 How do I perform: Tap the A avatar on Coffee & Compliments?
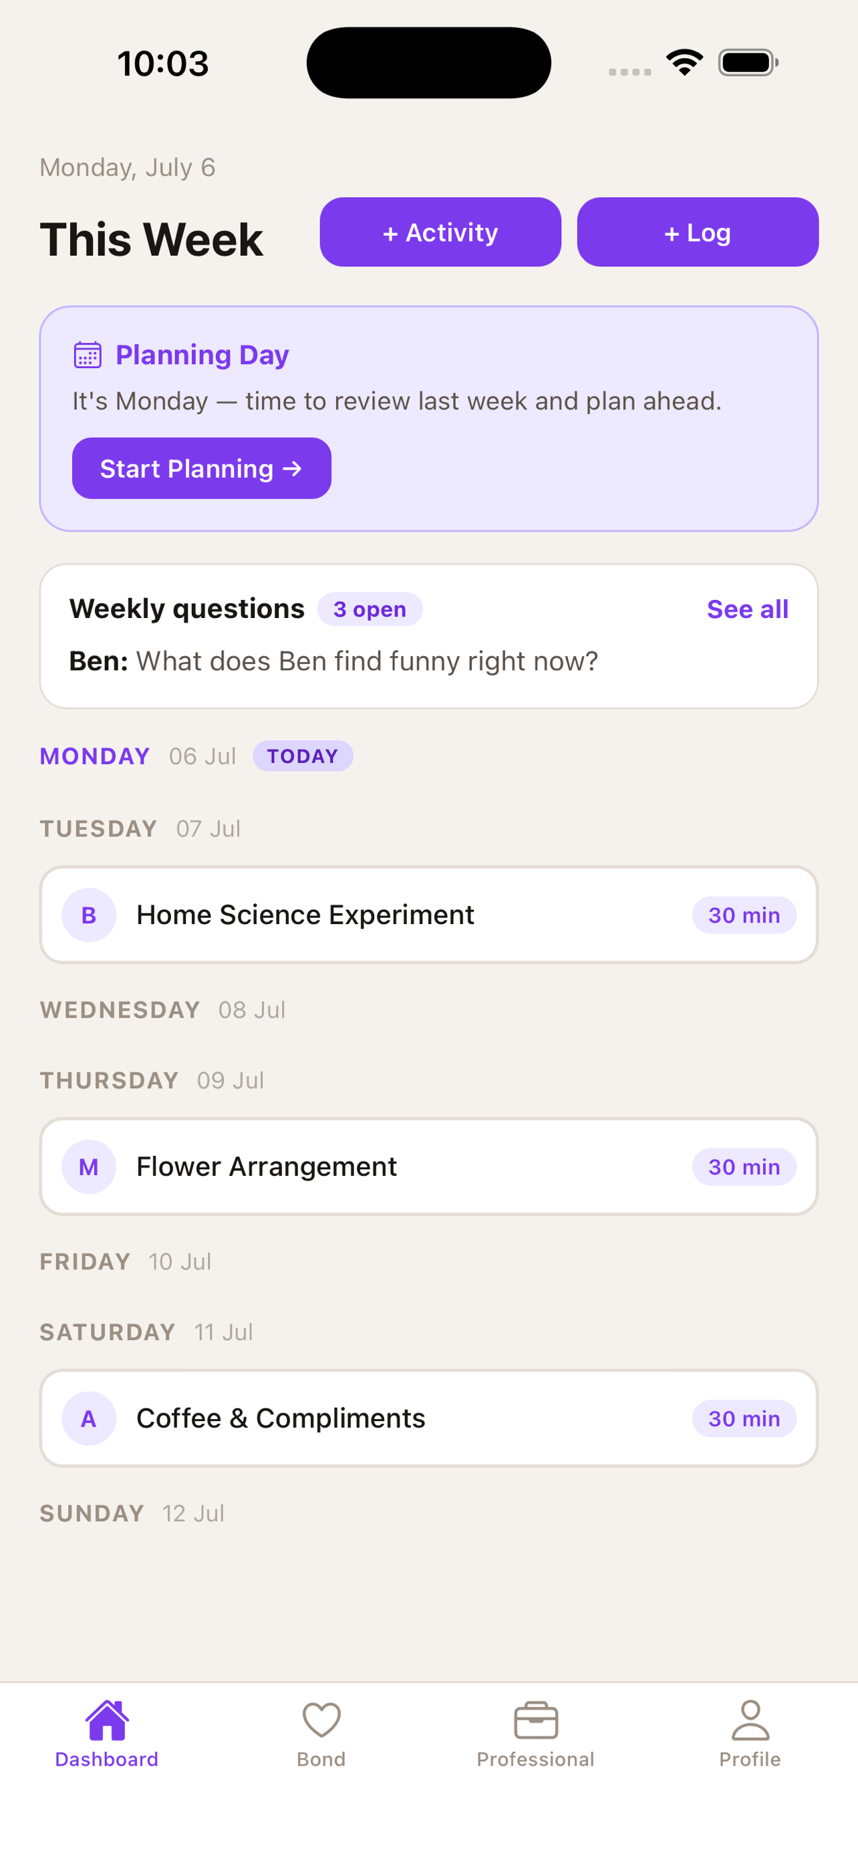[89, 1418]
